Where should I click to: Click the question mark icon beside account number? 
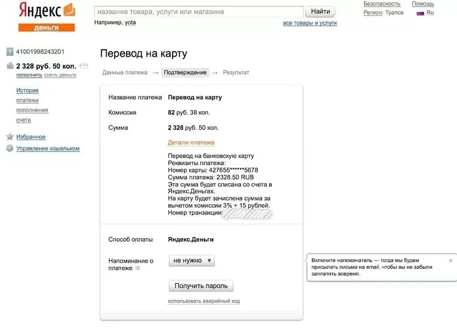10,52
